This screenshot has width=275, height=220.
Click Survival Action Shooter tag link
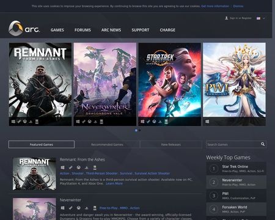coord(152,174)
